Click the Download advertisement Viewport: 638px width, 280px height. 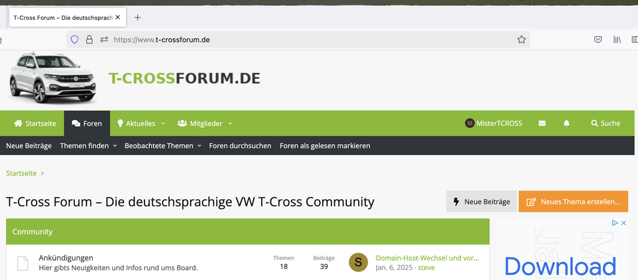pyautogui.click(x=560, y=266)
